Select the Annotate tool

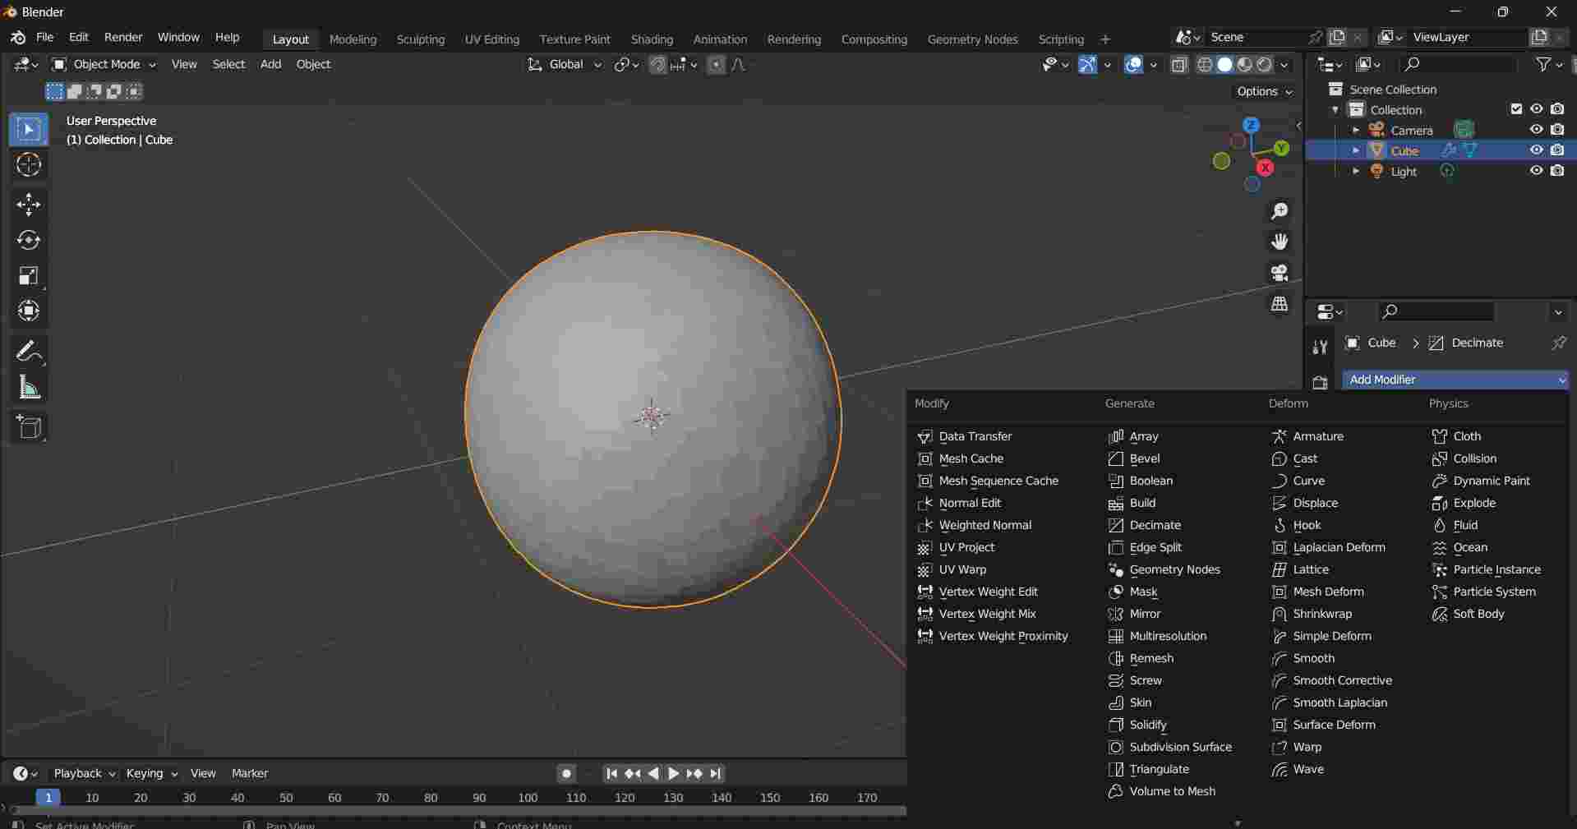coord(29,351)
